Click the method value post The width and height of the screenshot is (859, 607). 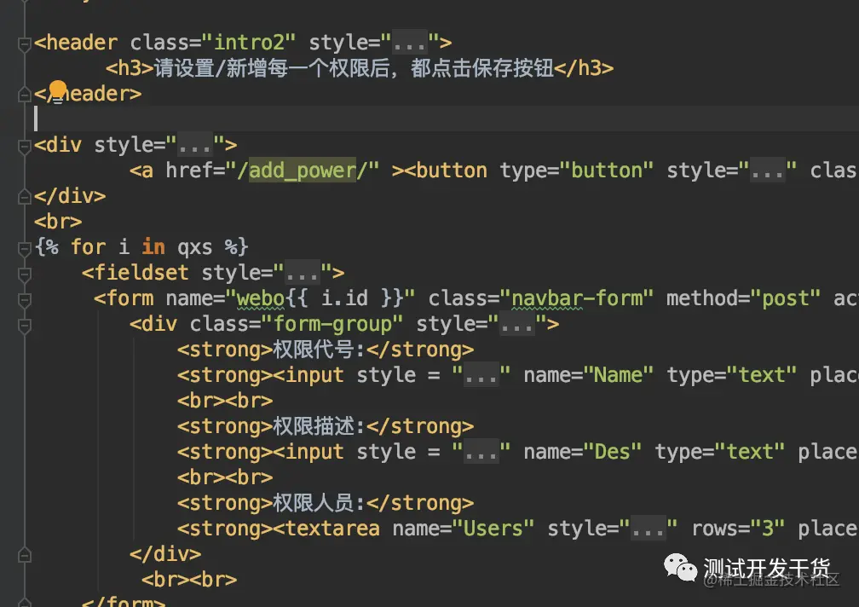point(785,298)
